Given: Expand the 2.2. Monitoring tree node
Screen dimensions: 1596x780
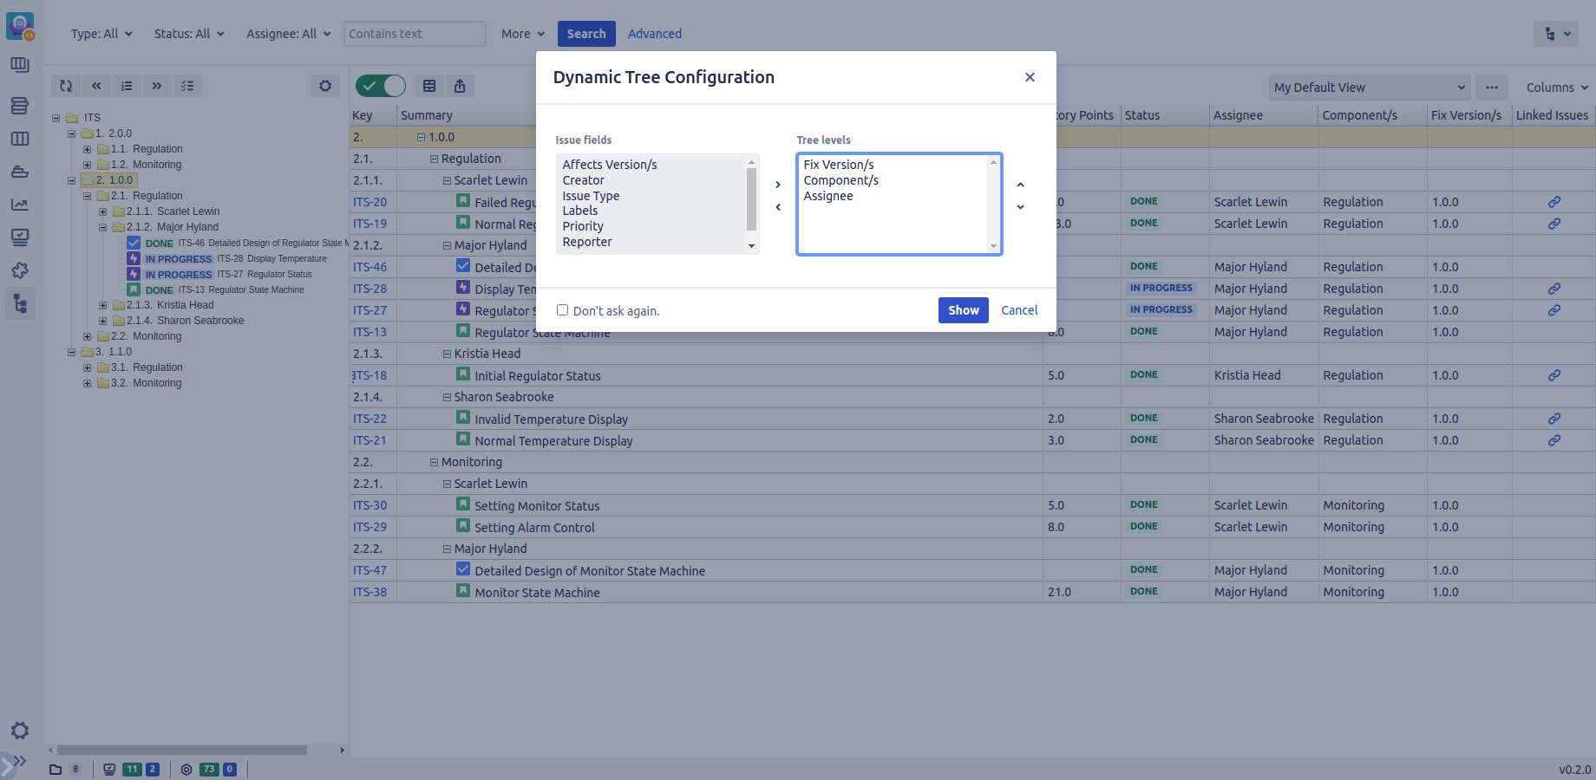Looking at the screenshot, I should click(x=87, y=336).
